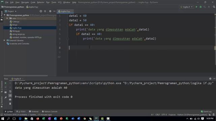Rerun program from Run panel green arrow
The image size is (216, 121).
point(5,83)
